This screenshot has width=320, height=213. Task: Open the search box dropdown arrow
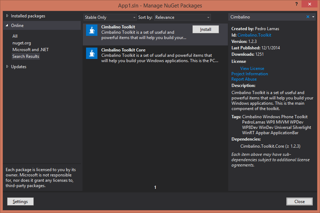click(x=313, y=17)
